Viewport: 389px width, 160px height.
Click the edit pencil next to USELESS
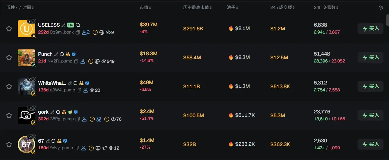pyautogui.click(x=64, y=25)
